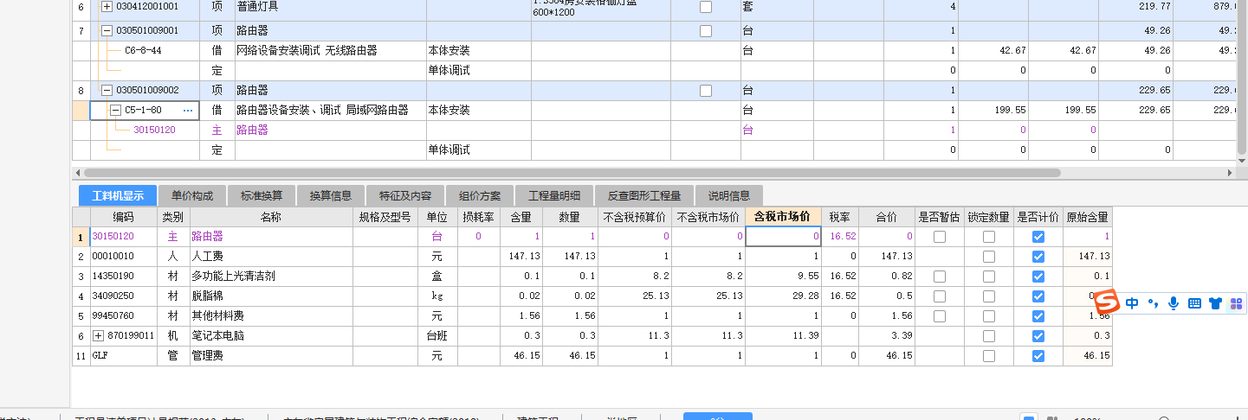
Task: Open Sogou skin shirt icon
Action: pyautogui.click(x=1215, y=303)
